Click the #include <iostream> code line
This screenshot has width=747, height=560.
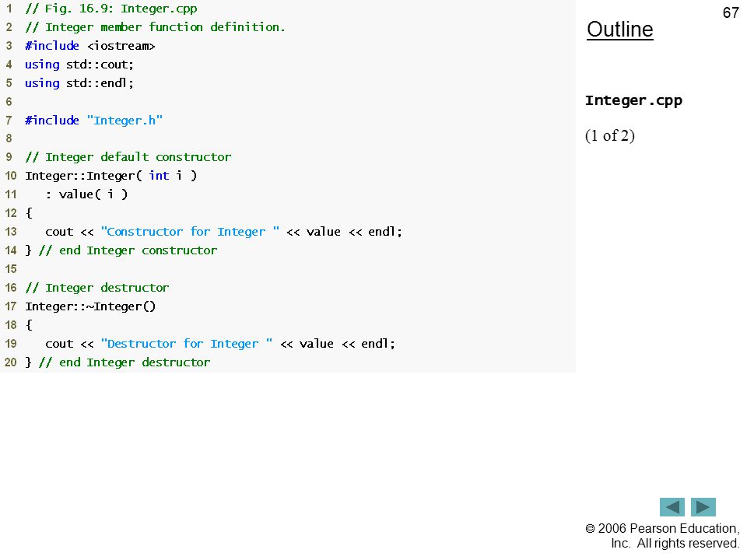point(90,46)
